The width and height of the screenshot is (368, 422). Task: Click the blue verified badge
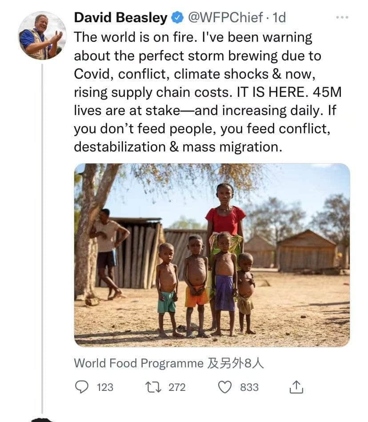(x=178, y=18)
